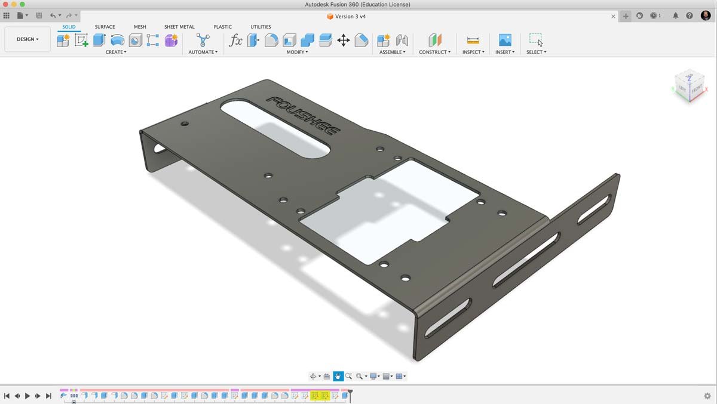Click New Component icon in Create
This screenshot has width=717, height=404.
[63, 41]
